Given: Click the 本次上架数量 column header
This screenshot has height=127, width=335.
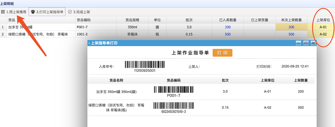Looking at the screenshot, I should click(x=291, y=20).
